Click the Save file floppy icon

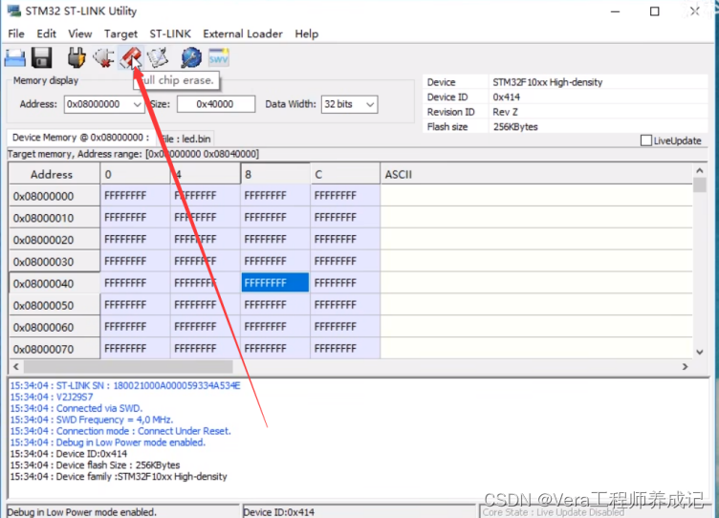pos(42,58)
